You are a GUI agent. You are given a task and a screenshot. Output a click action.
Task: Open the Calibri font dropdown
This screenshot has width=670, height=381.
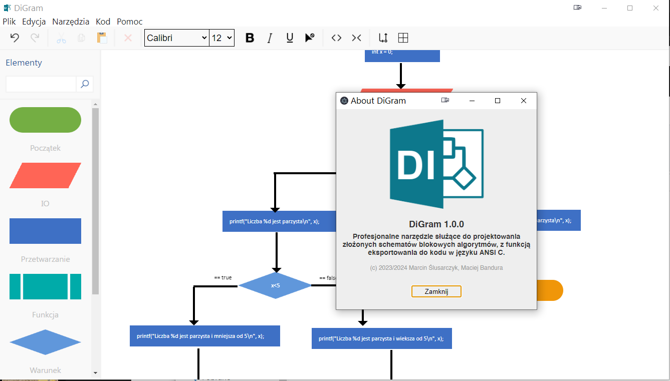point(176,38)
